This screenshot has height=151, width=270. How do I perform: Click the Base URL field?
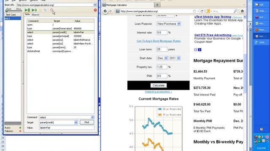click(55, 5)
